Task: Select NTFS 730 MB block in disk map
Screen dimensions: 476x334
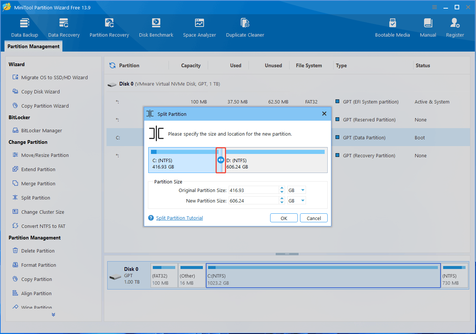Action: pos(454,275)
